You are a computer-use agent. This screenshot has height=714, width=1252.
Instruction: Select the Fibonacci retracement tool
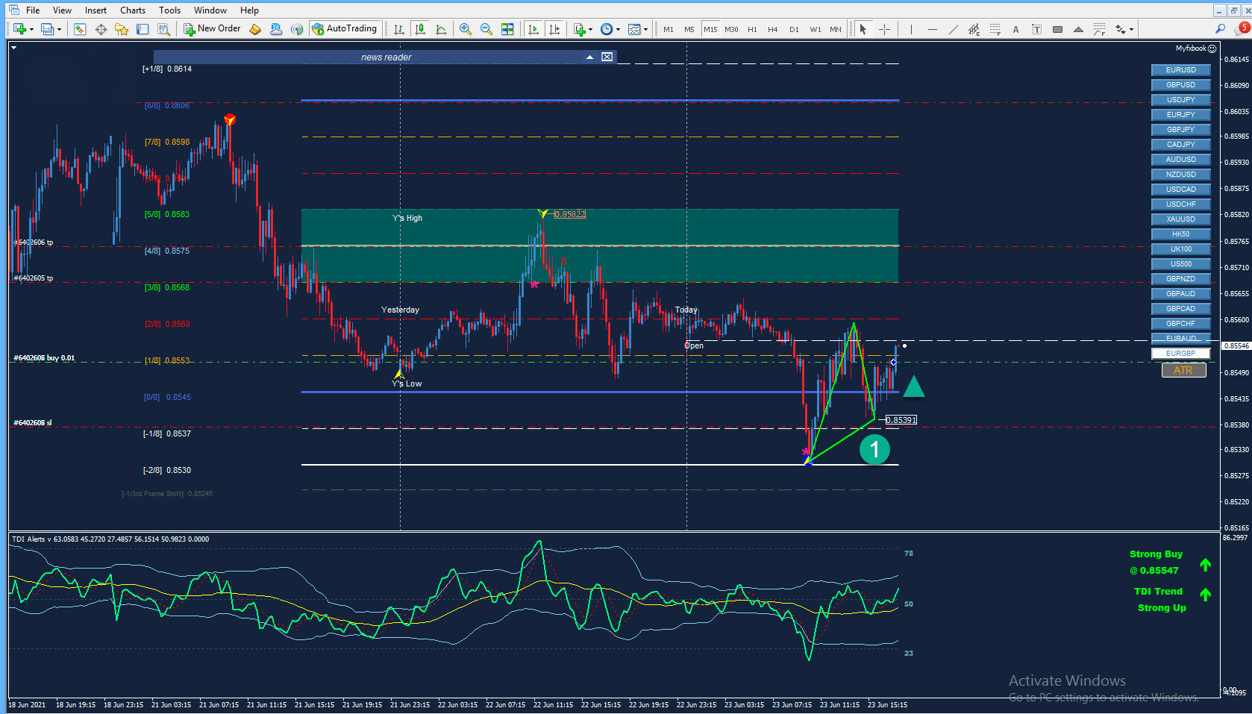(x=995, y=29)
